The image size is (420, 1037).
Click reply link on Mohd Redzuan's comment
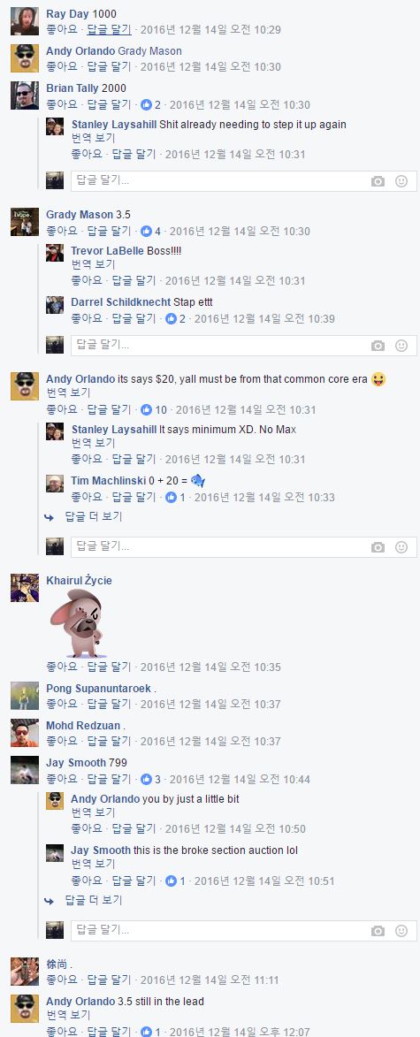pos(109,742)
